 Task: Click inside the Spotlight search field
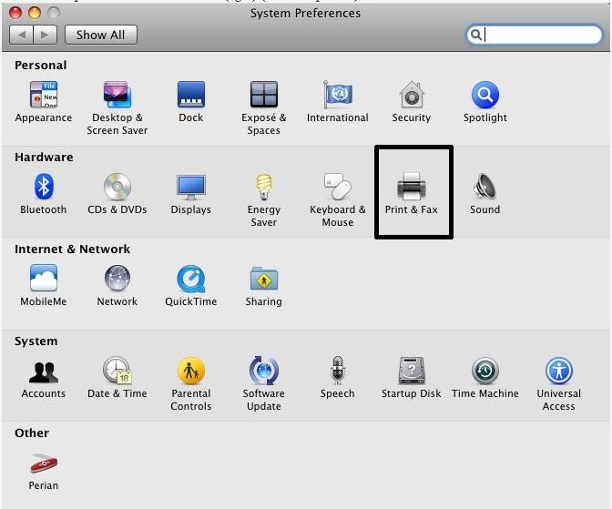point(535,35)
